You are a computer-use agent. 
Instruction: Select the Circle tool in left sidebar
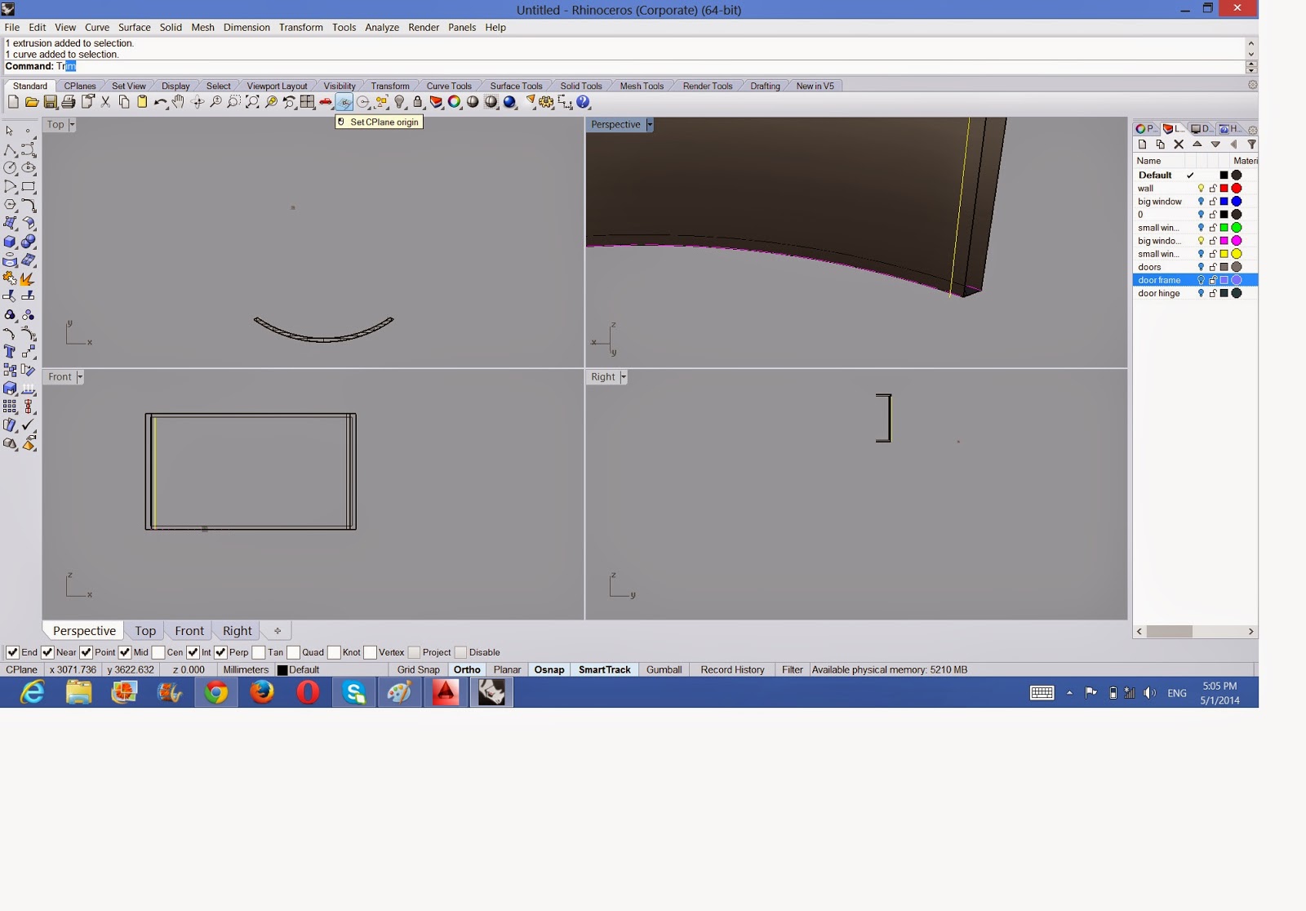pos(10,167)
